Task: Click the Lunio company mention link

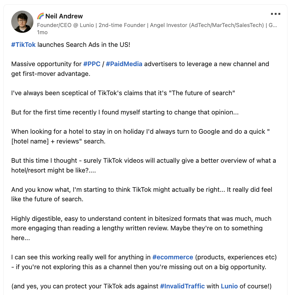Action: (x=229, y=286)
